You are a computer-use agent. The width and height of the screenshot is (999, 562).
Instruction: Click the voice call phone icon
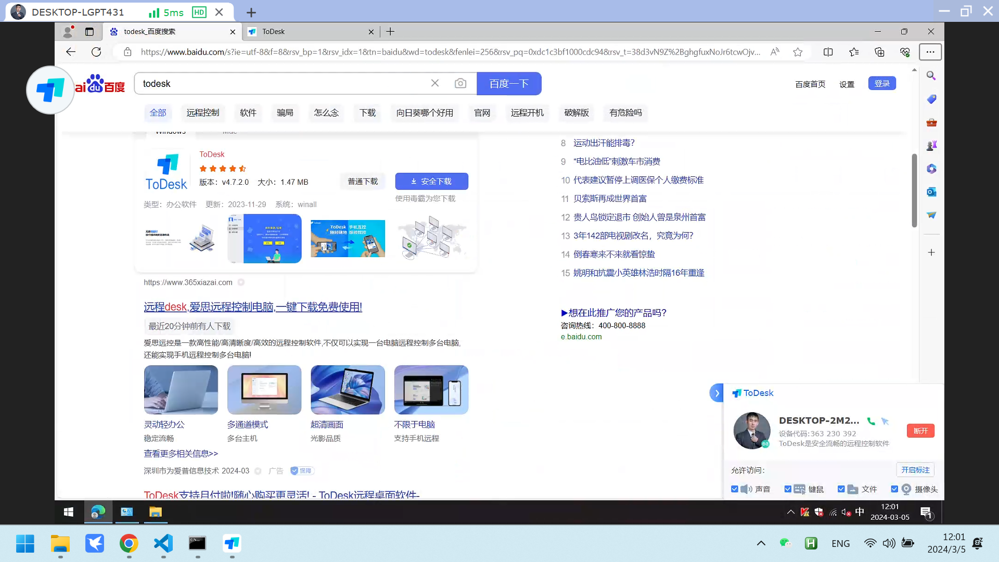click(871, 421)
